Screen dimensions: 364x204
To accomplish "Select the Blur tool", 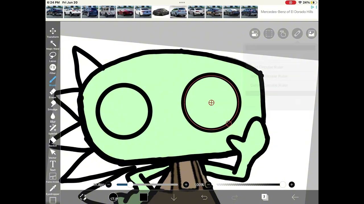I will tap(53, 118).
